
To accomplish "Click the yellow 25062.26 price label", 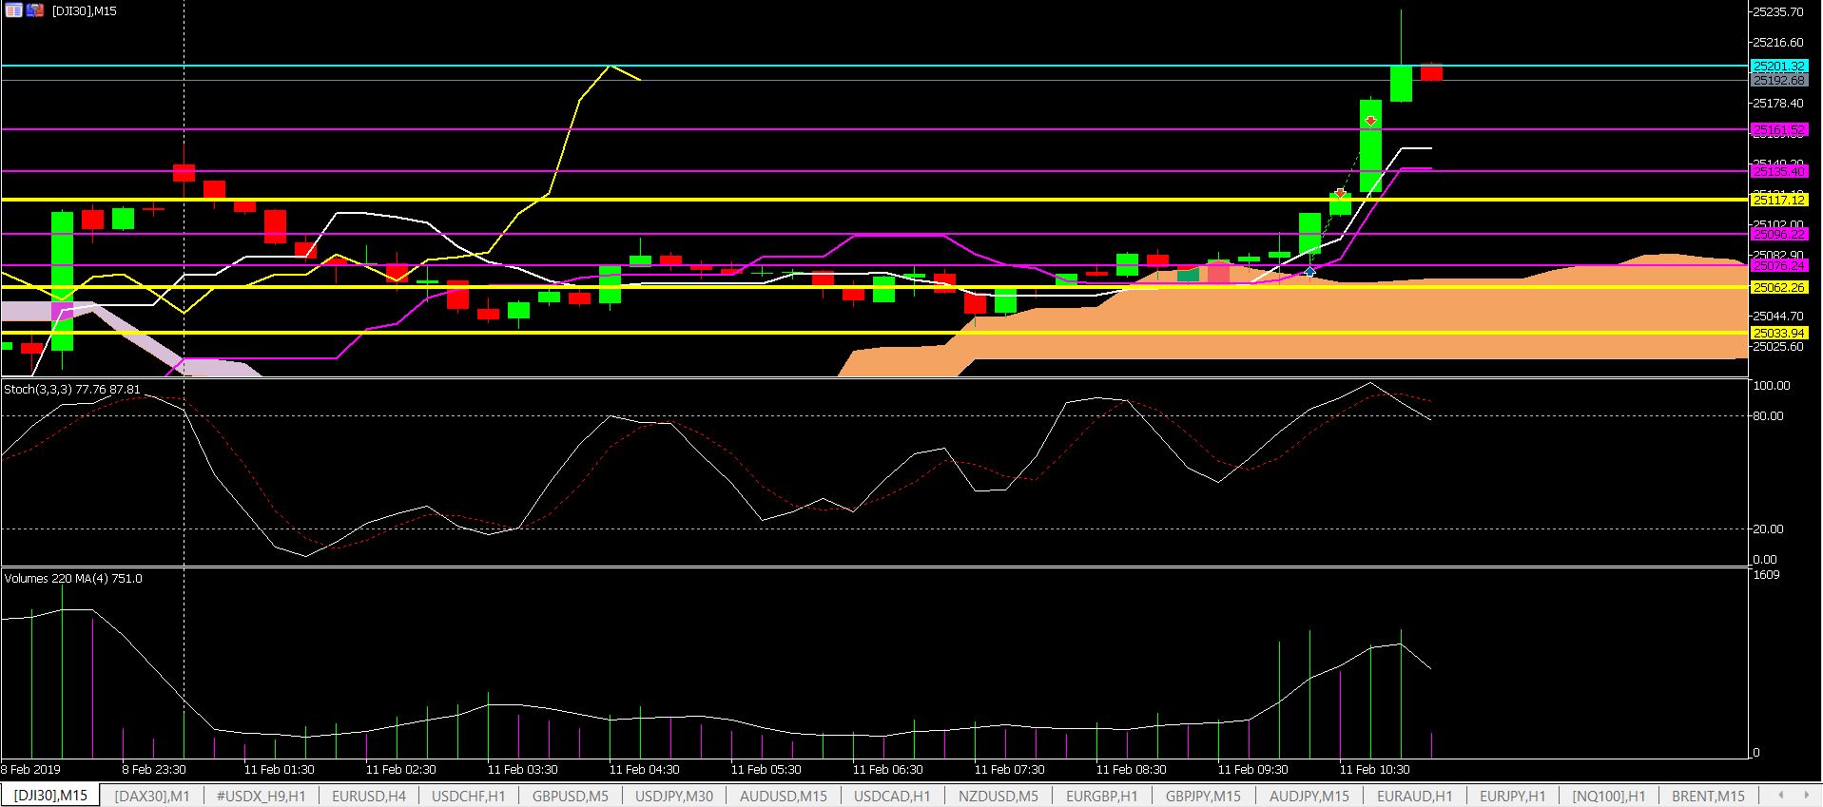I will [x=1779, y=287].
